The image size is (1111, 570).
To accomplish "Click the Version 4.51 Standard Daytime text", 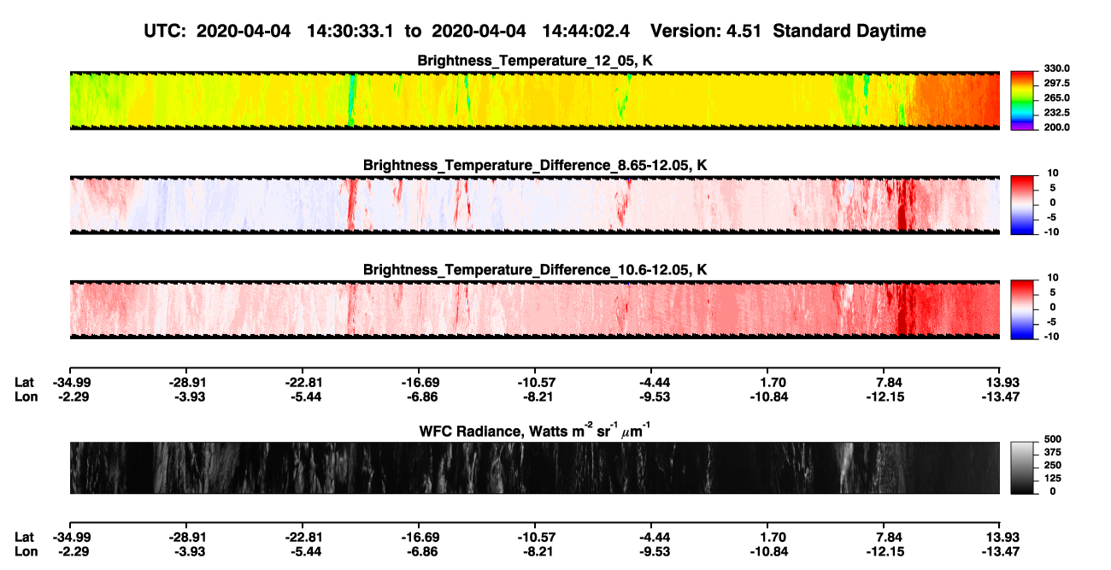I will [788, 31].
